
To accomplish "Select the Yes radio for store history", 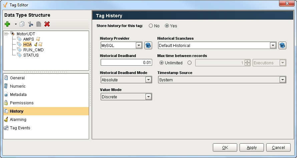I will click(x=167, y=26).
